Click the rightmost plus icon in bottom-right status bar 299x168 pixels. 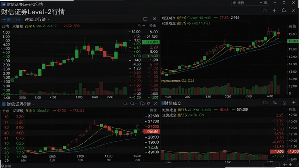pos(291,164)
